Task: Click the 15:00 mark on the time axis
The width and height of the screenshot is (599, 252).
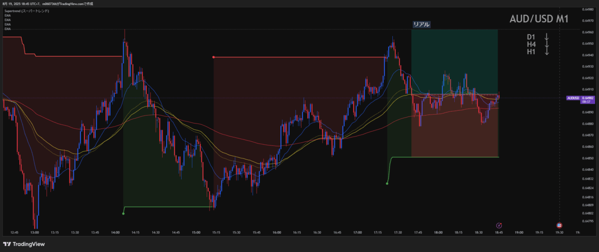Action: [196, 233]
